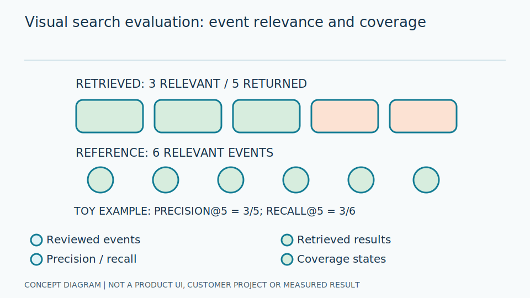The image size is (530, 298).
Task: Select the sixth reference event circle
Action: pyautogui.click(x=426, y=180)
